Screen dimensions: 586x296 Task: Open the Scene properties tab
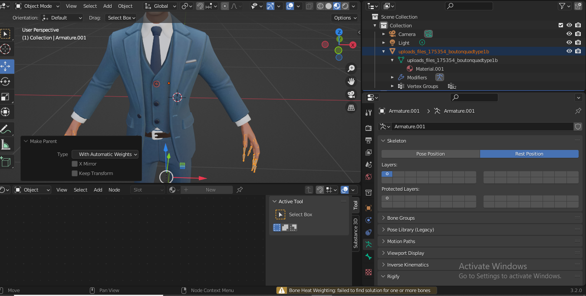[369, 164]
